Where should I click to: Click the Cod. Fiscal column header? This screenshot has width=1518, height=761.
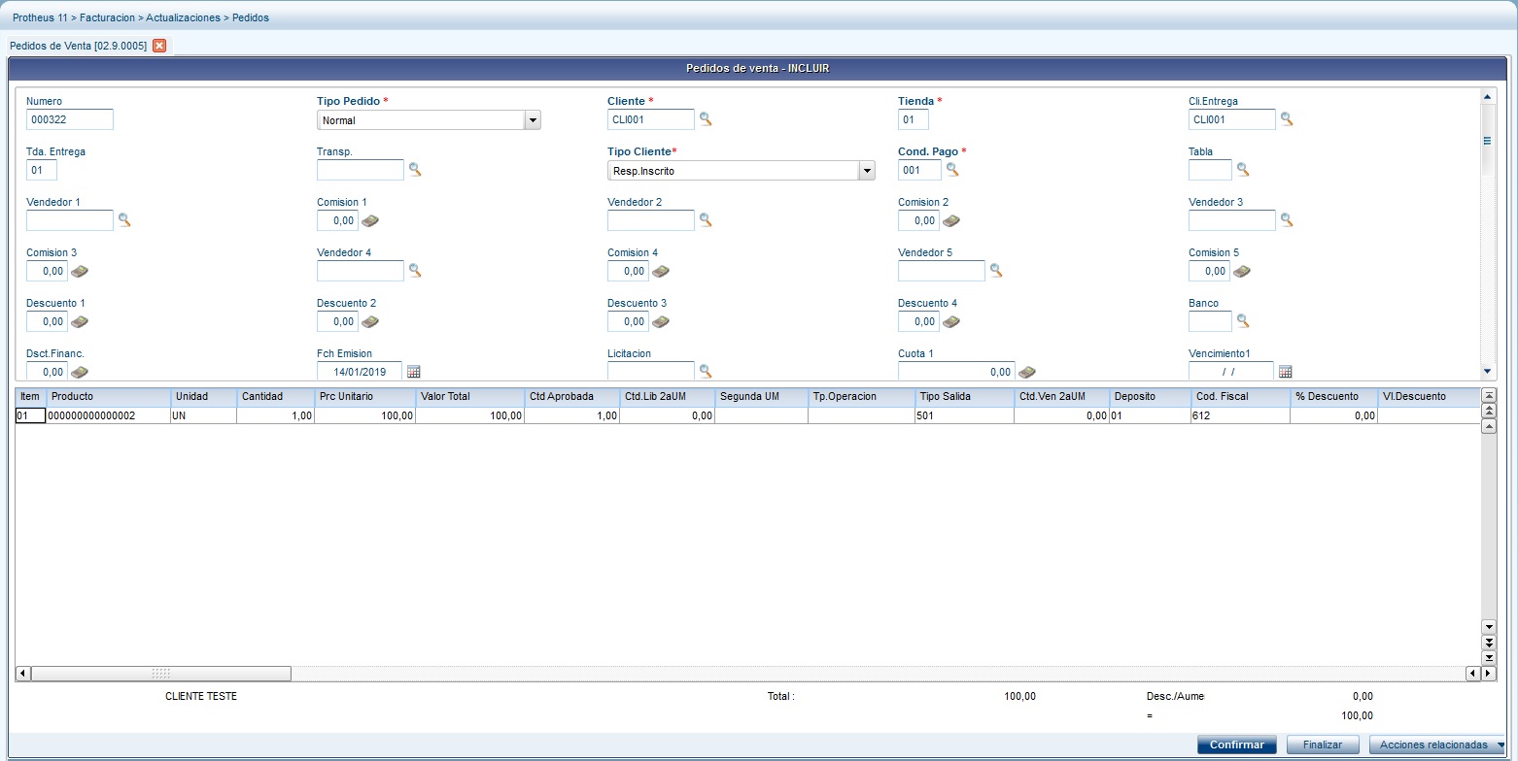[x=1241, y=397]
